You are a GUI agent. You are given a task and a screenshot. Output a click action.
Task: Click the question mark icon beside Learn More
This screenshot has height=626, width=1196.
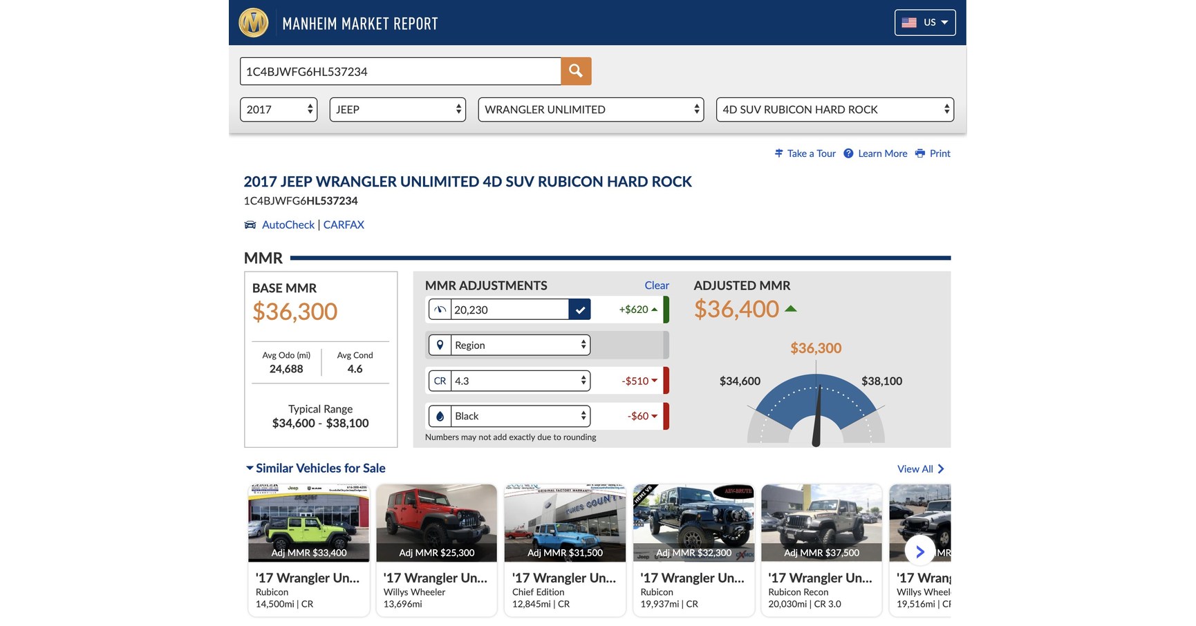[x=848, y=153]
